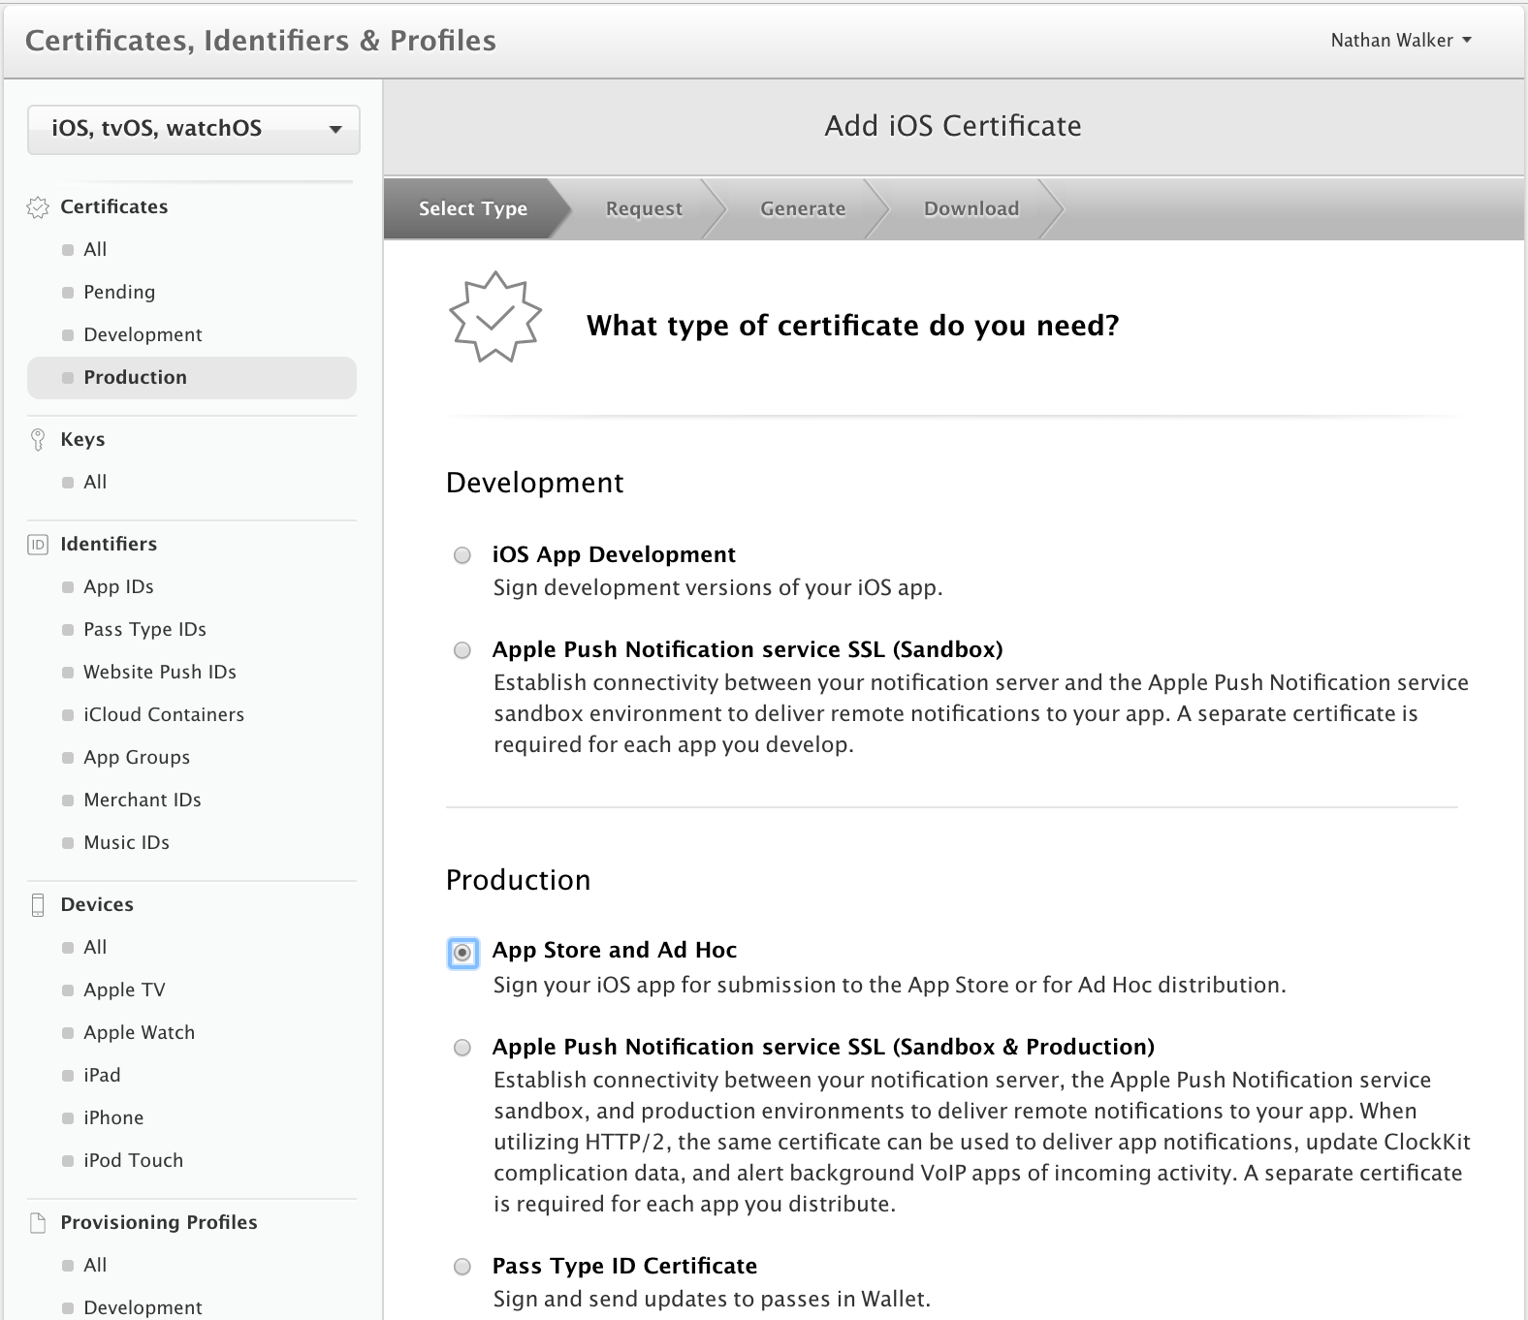Open Production certificates in sidebar
1528x1320 pixels.
point(192,378)
